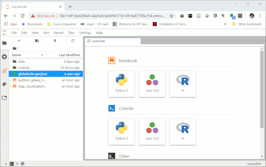Refresh the file list
Screen dimensions: 266x167
click(x=73, y=41)
